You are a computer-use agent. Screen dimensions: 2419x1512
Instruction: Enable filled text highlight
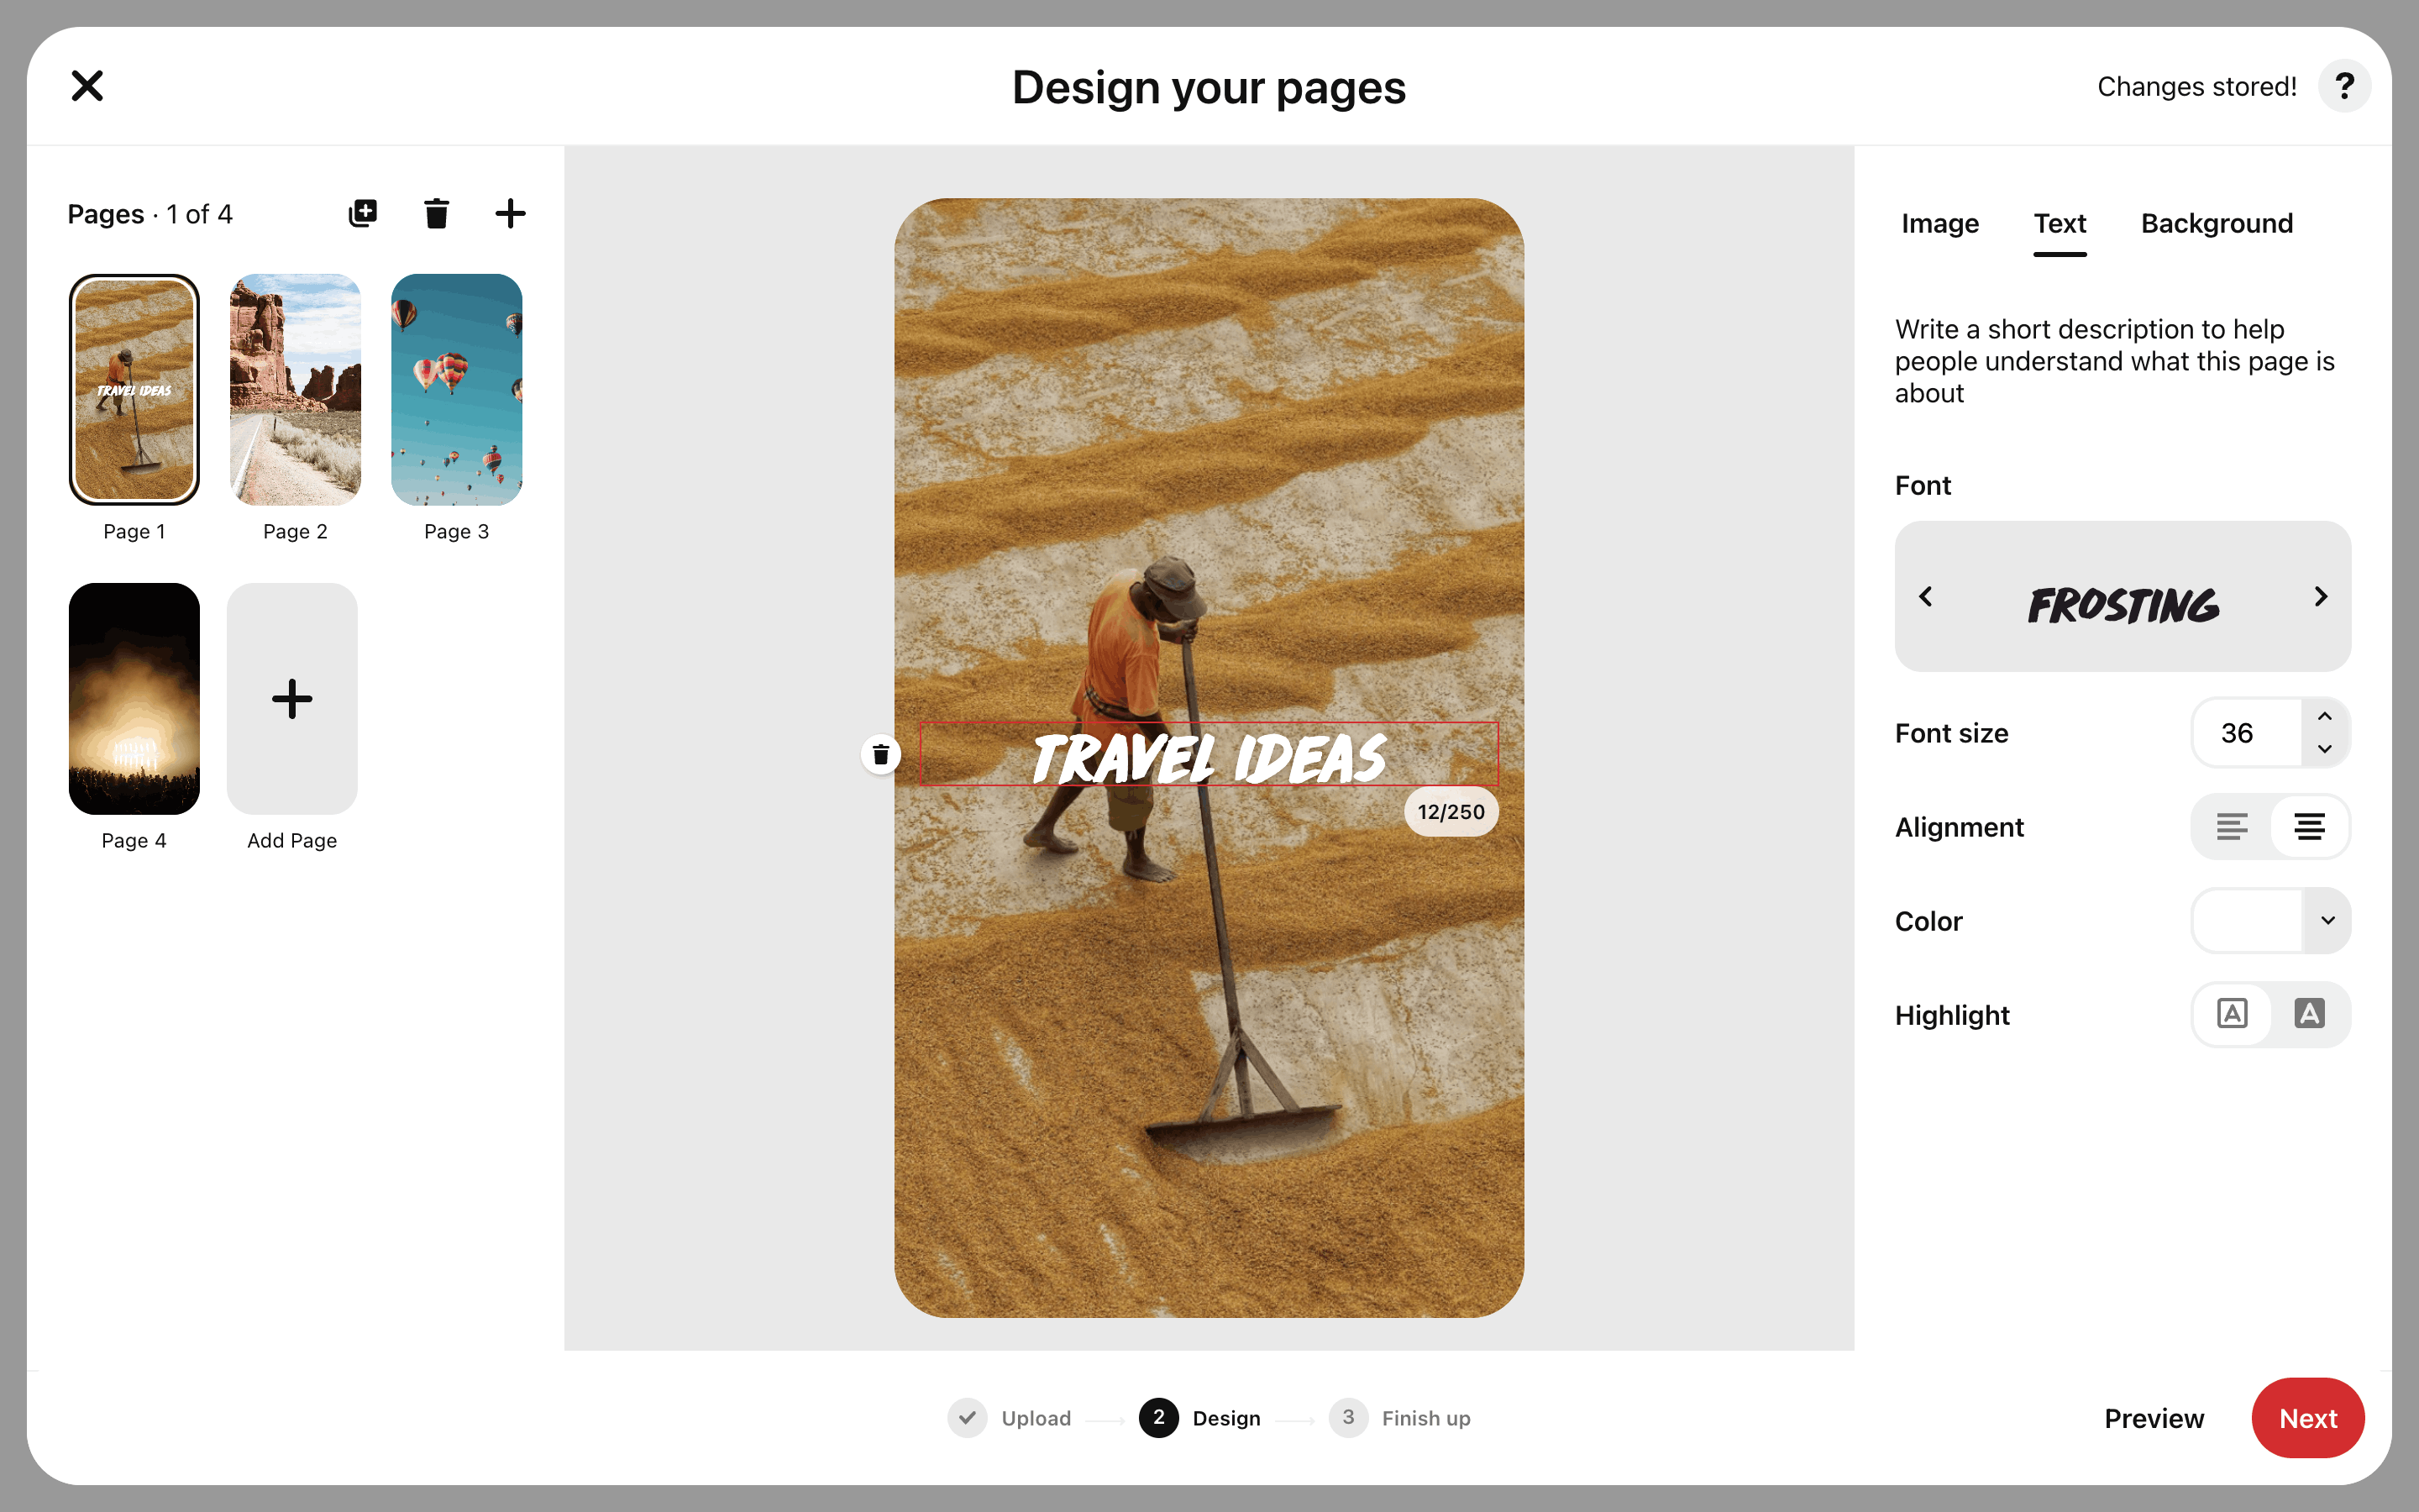(2309, 1014)
